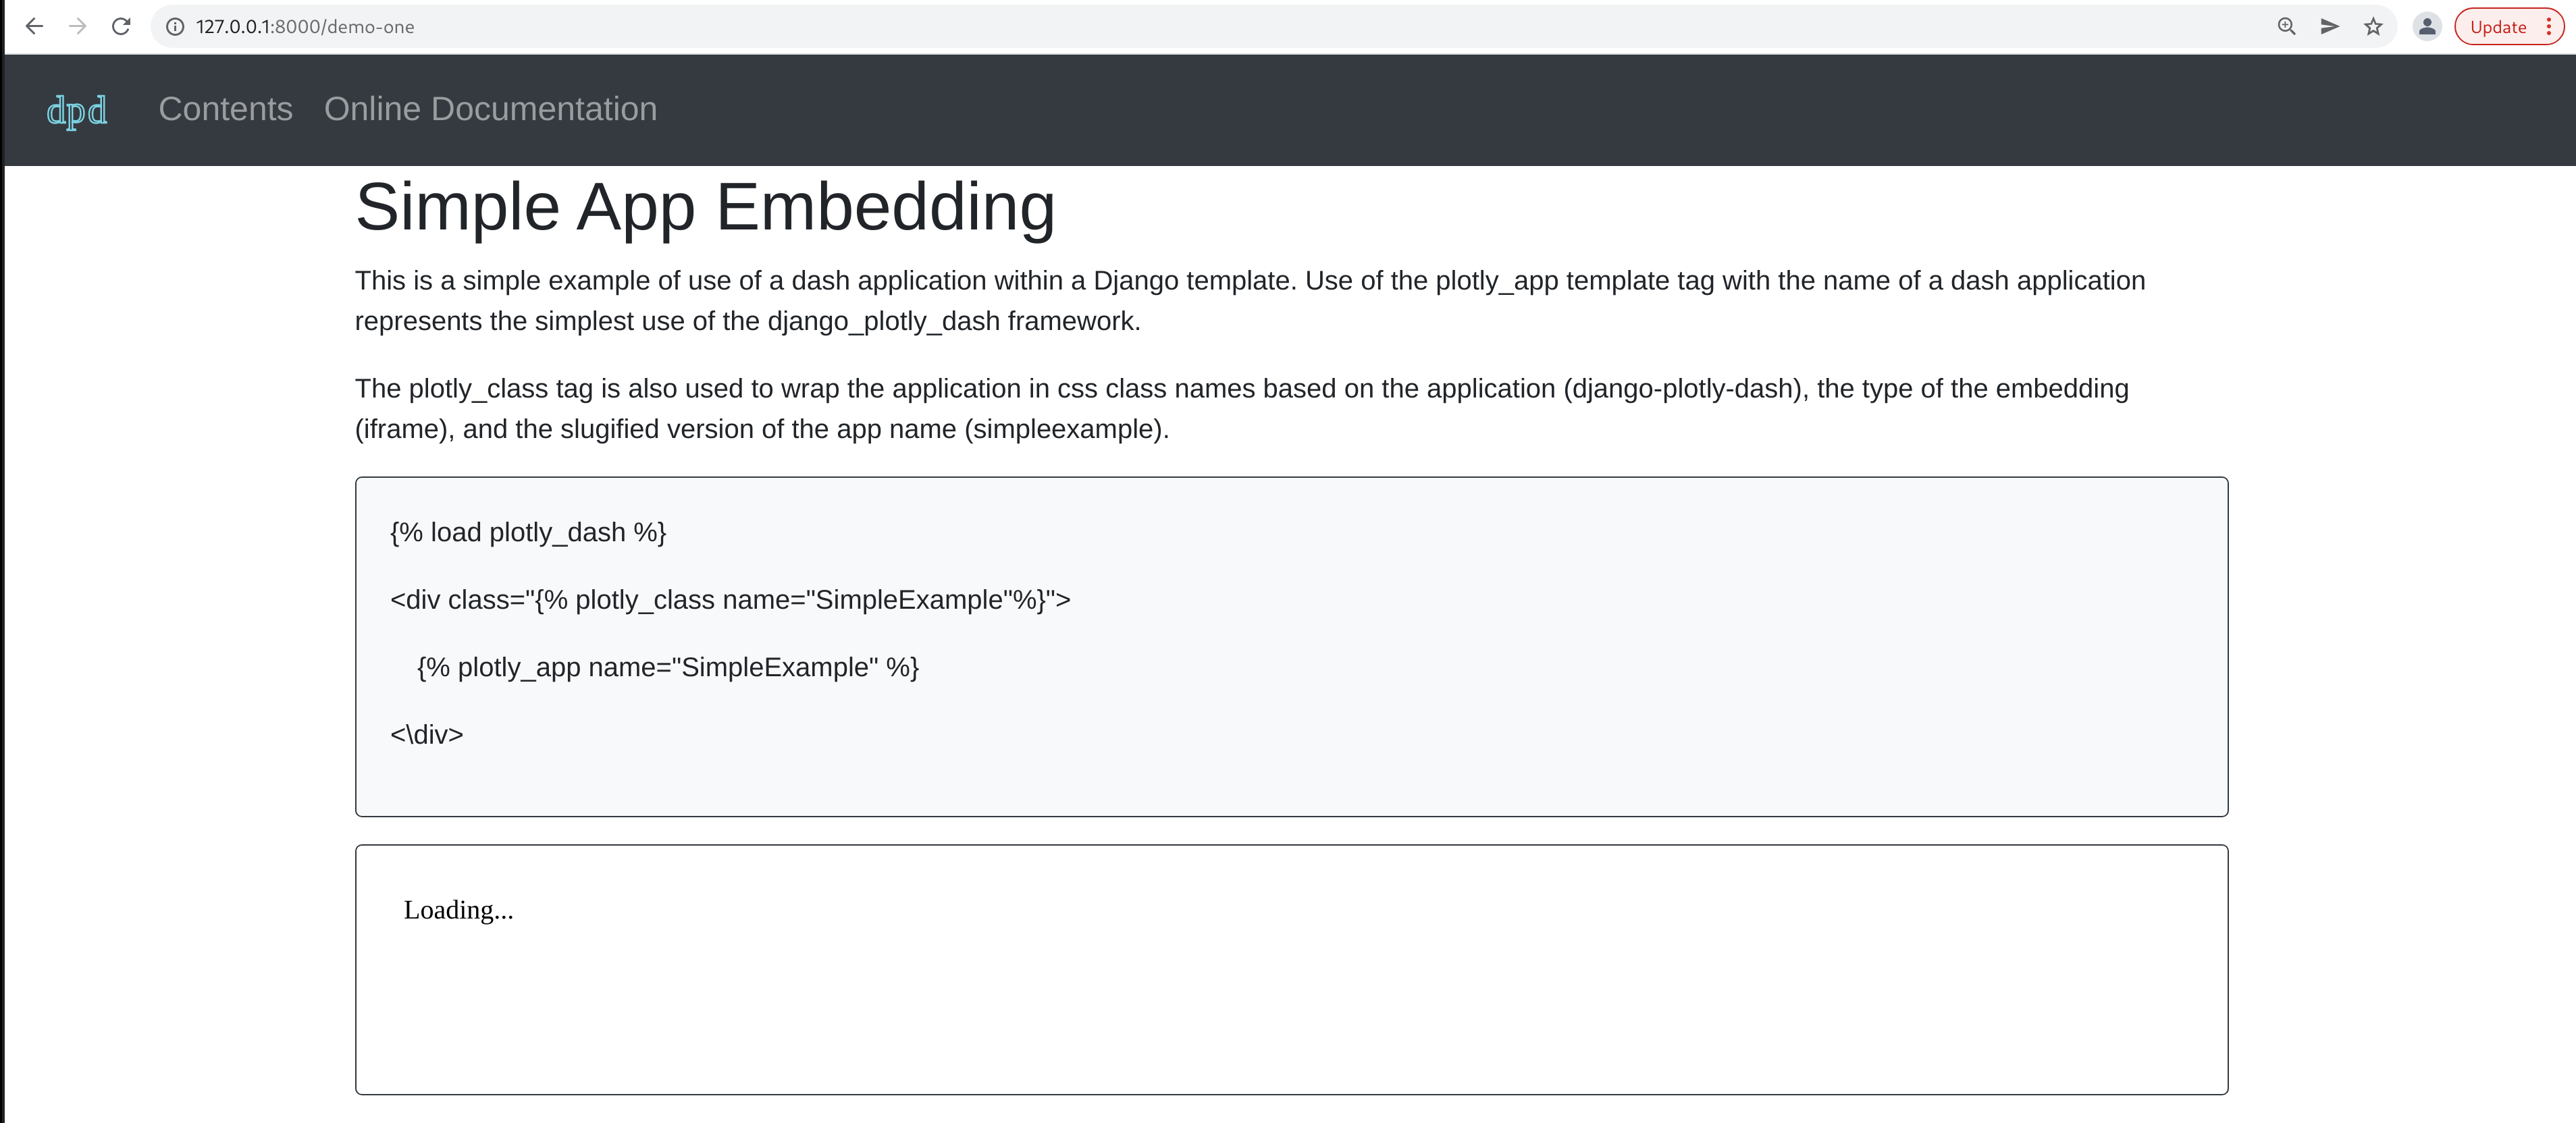Open the Online Documentation navigation item

490,110
